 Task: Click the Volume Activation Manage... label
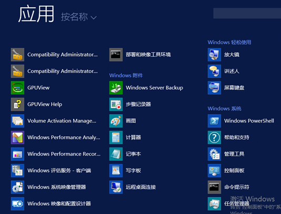coord(62,121)
